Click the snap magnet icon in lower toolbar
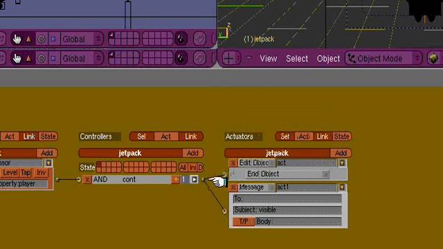 pyautogui.click(x=199, y=58)
